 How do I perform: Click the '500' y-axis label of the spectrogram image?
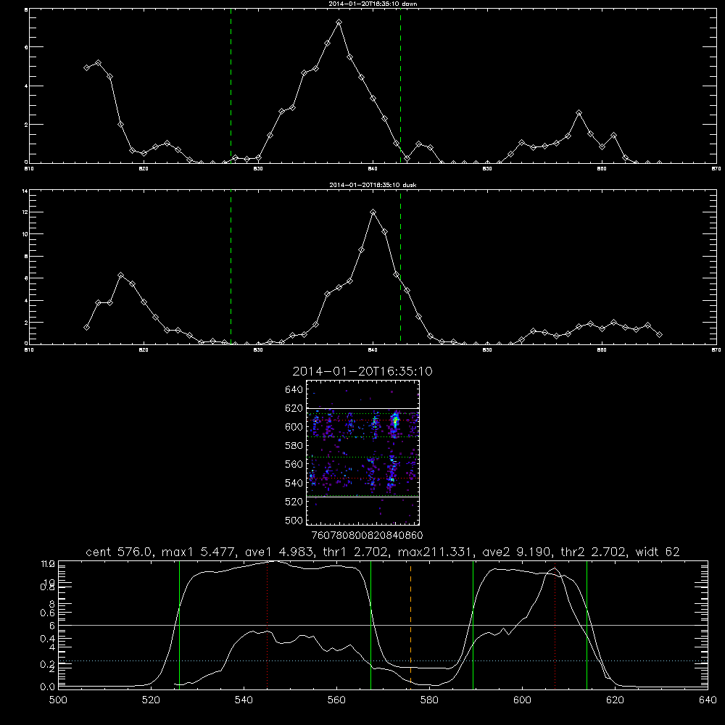[294, 520]
